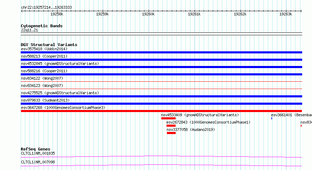Open variant nsv834122 (Wong2007) label
This screenshot has height=170, width=312.
pyautogui.click(x=42, y=78)
